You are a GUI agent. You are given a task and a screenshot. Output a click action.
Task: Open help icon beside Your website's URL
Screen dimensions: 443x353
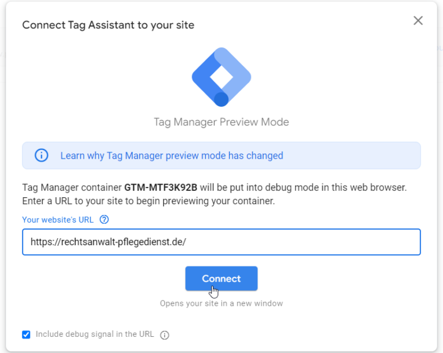104,220
